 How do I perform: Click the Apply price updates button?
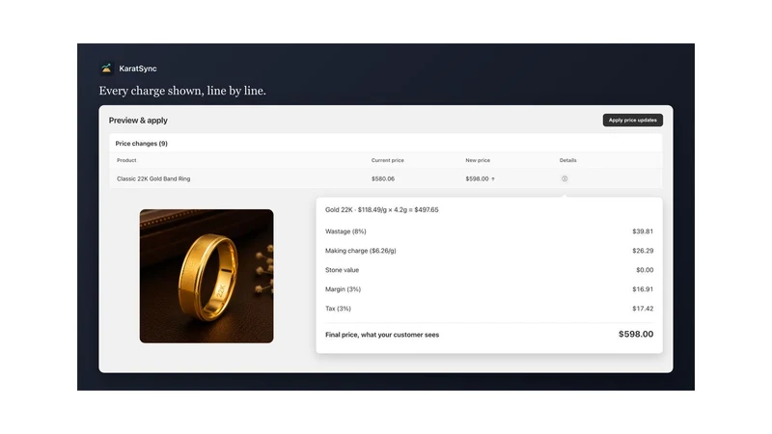[633, 120]
